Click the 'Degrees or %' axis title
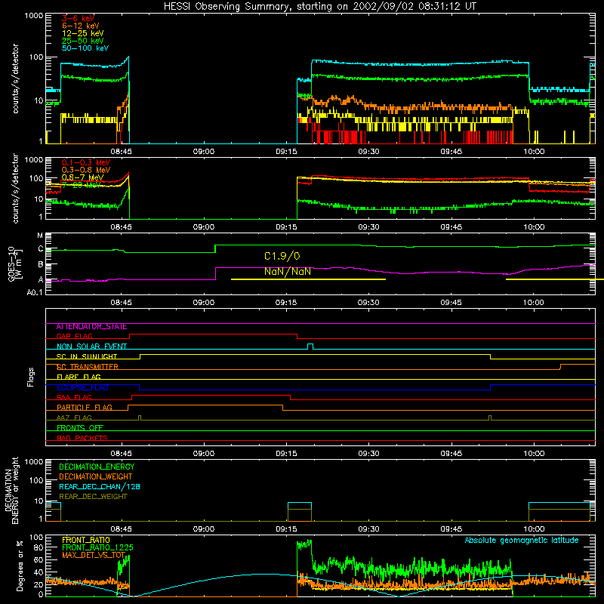This screenshot has width=604, height=604. [20, 565]
